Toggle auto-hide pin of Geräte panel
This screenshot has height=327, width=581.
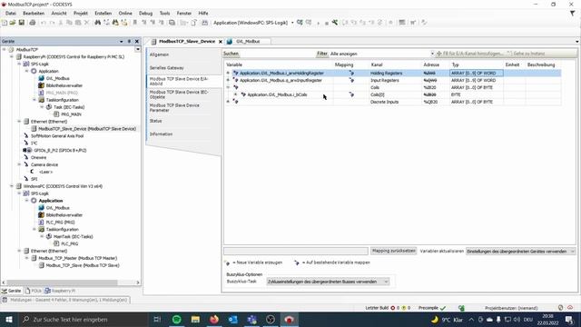[x=129, y=41]
